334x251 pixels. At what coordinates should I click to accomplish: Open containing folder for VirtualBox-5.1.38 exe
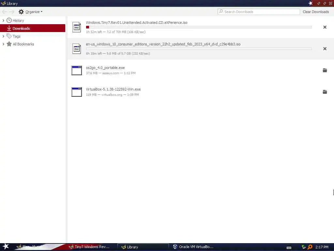(325, 92)
